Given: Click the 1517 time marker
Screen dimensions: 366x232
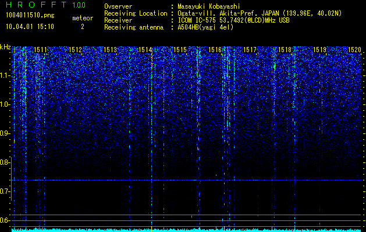Looking at the screenshot, I should [x=250, y=50].
